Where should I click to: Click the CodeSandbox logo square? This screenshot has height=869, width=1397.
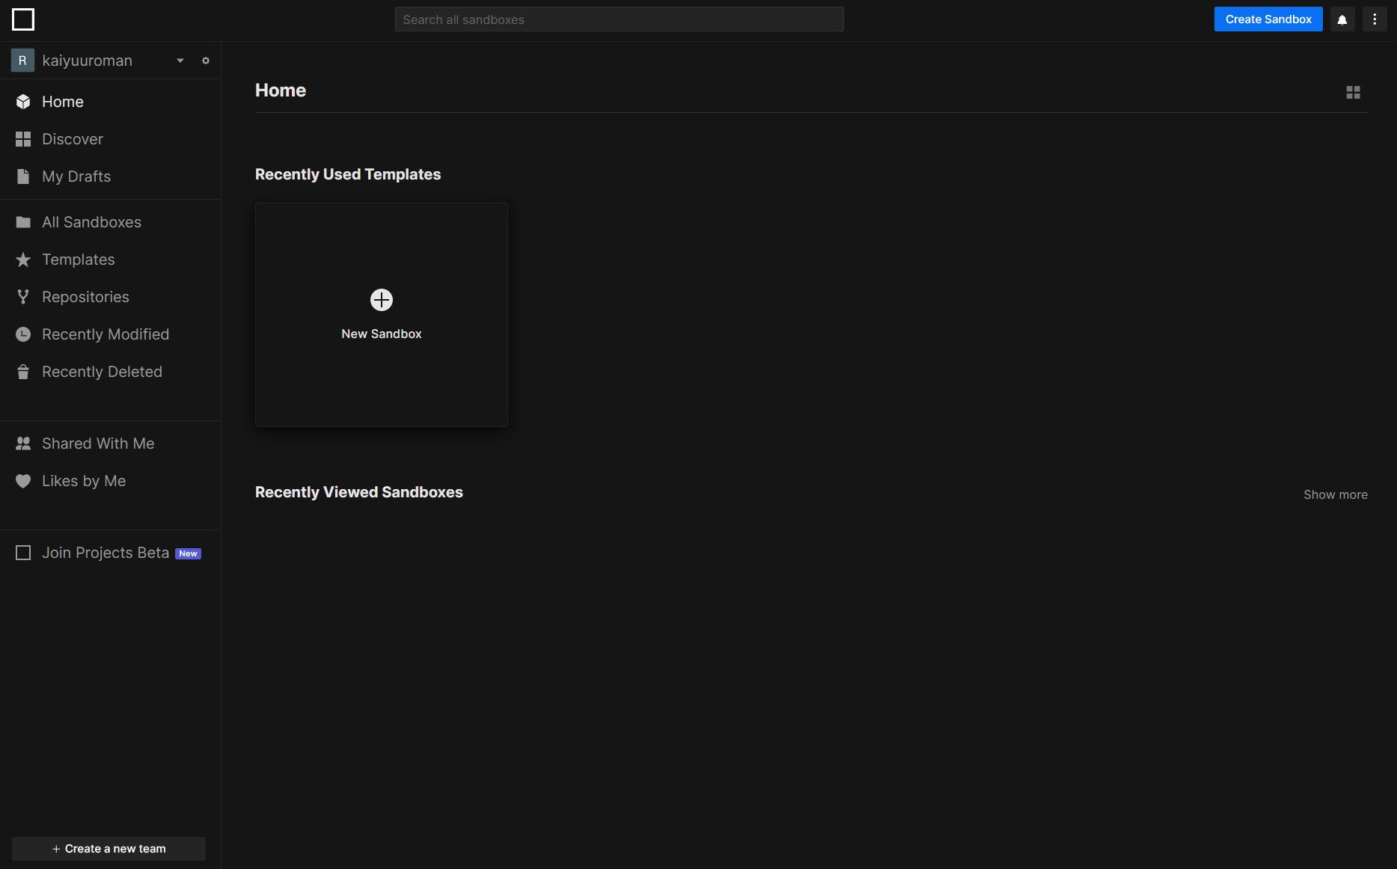click(23, 19)
